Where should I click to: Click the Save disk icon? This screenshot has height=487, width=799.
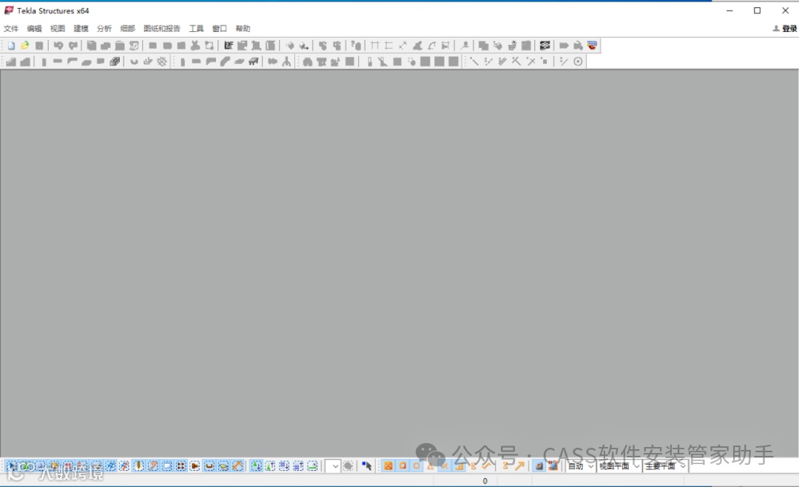tap(39, 46)
